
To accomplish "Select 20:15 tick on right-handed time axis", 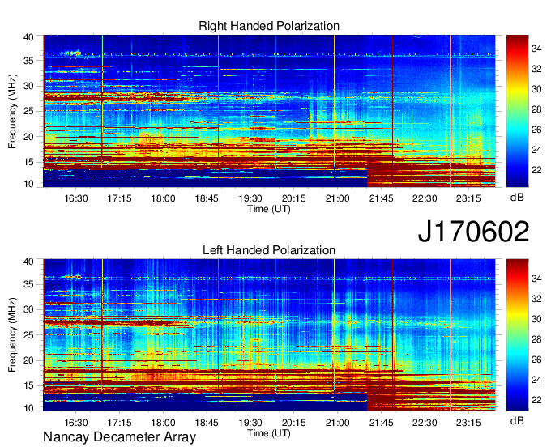I will pyautogui.click(x=294, y=198).
